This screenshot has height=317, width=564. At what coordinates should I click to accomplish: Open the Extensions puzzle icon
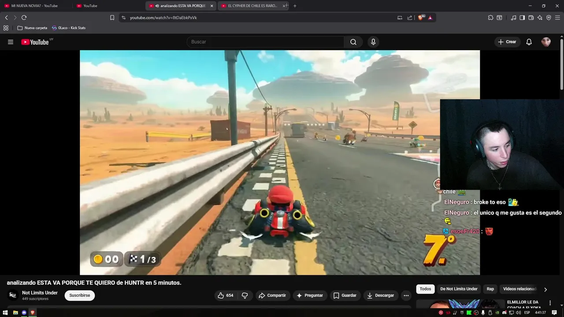pyautogui.click(x=490, y=18)
